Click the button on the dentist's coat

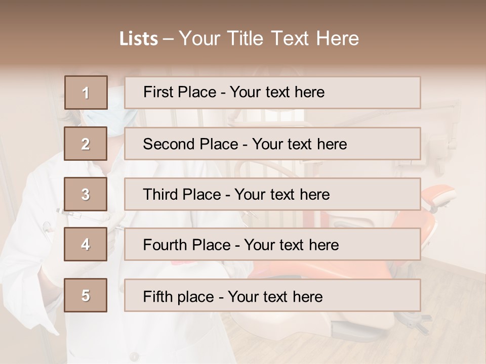tap(134, 356)
